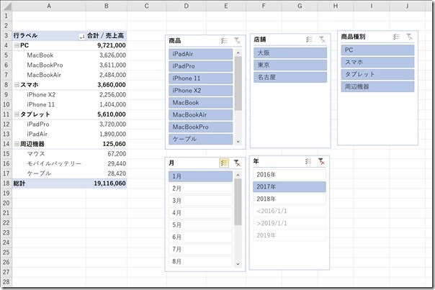Click scroll-up arrow in 月 slicer
The width and height of the screenshot is (435, 290).
238,175
